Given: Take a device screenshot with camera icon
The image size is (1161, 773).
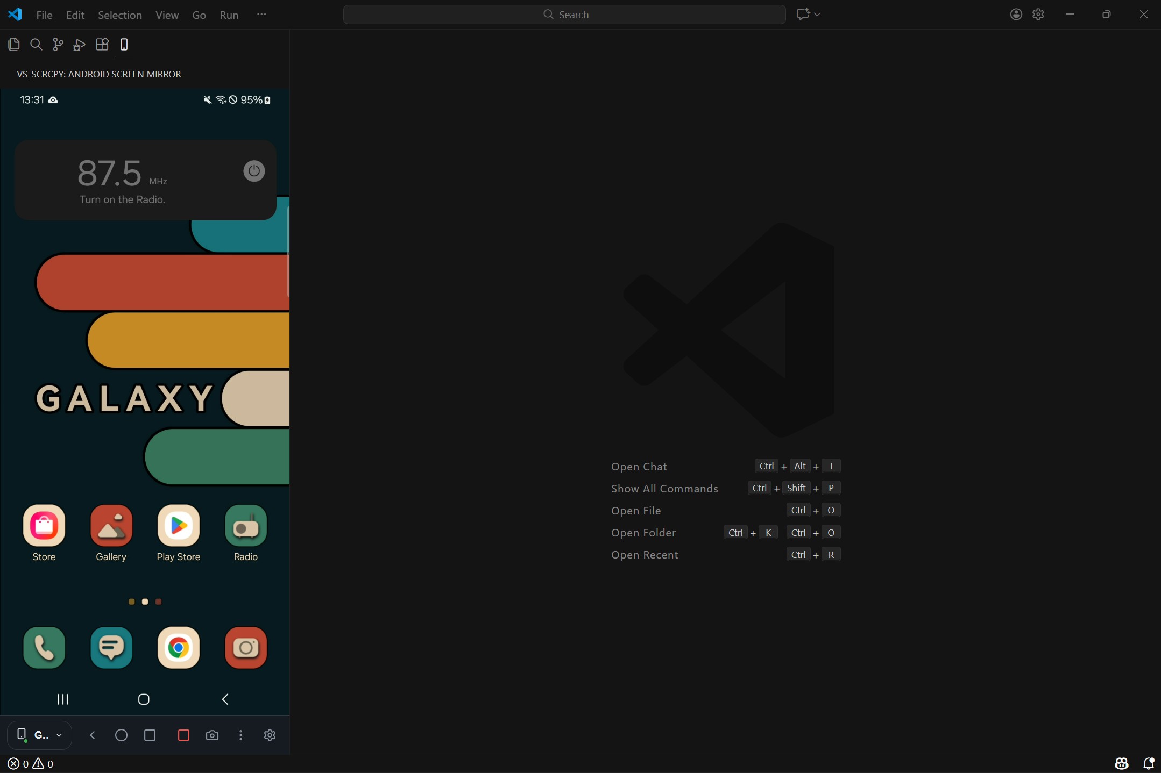Looking at the screenshot, I should 212,735.
